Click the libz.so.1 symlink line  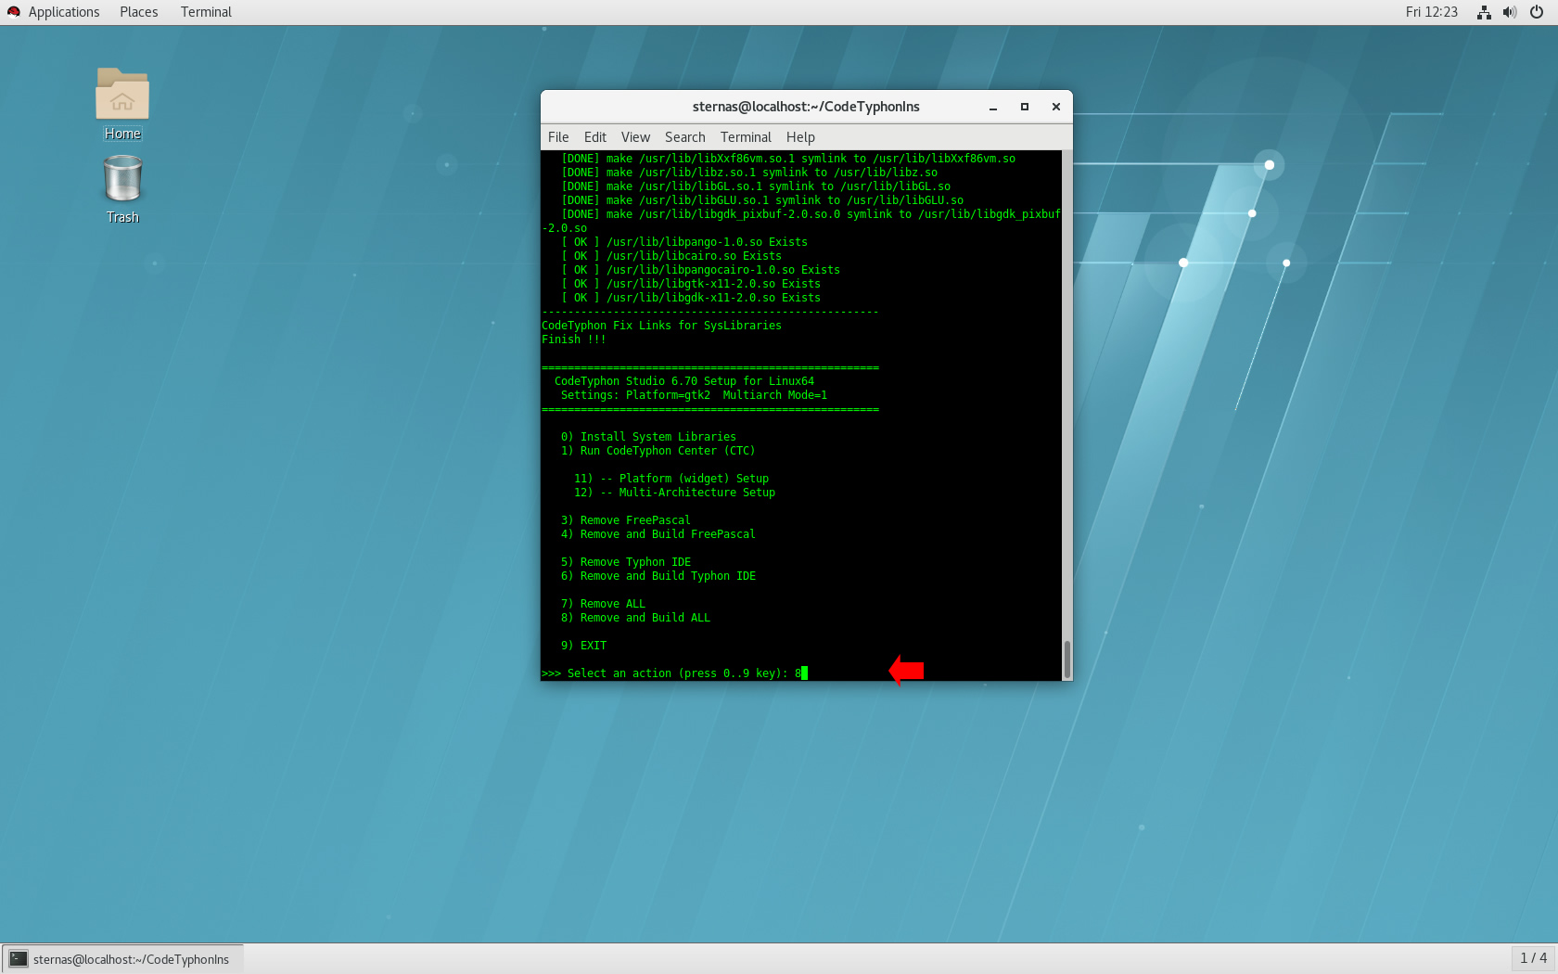click(x=749, y=173)
